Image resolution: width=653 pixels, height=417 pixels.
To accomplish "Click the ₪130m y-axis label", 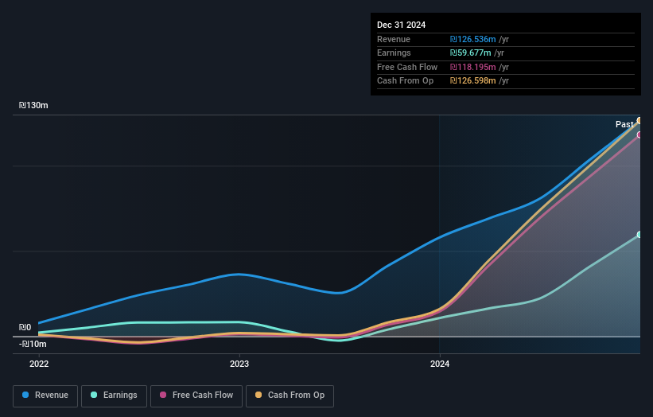I will pos(33,105).
